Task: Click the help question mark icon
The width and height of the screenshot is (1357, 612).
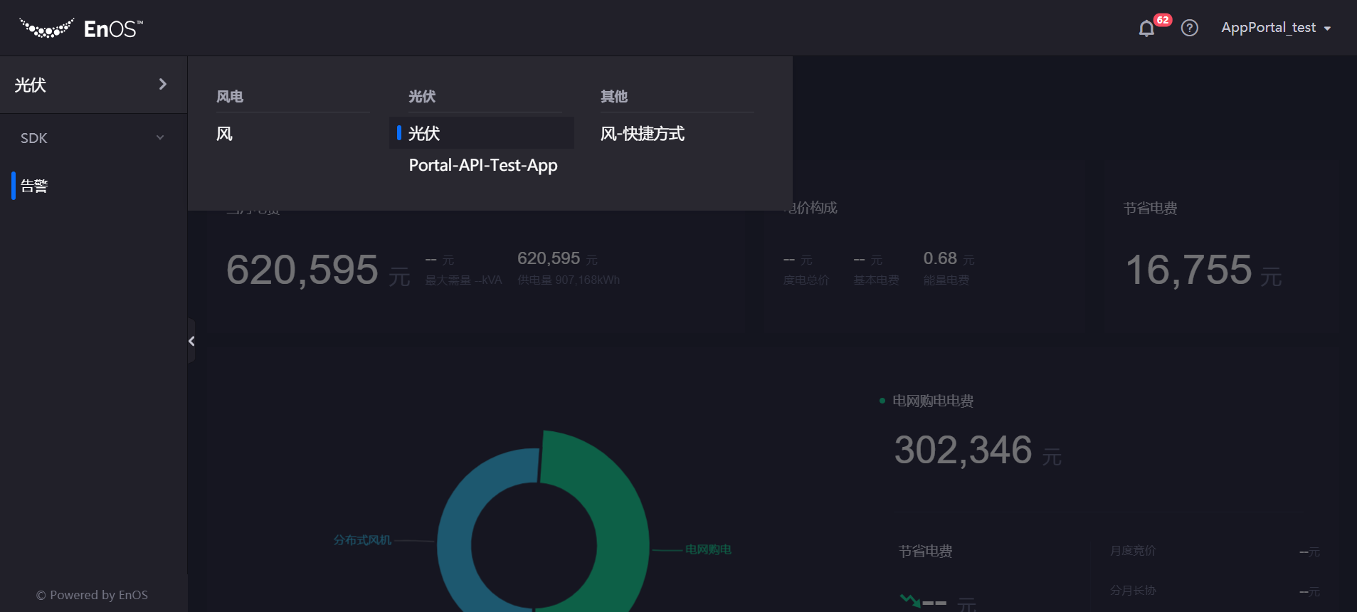Action: [1189, 28]
